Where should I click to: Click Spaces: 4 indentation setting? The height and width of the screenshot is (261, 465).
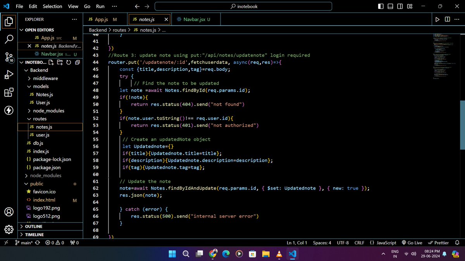(322, 243)
